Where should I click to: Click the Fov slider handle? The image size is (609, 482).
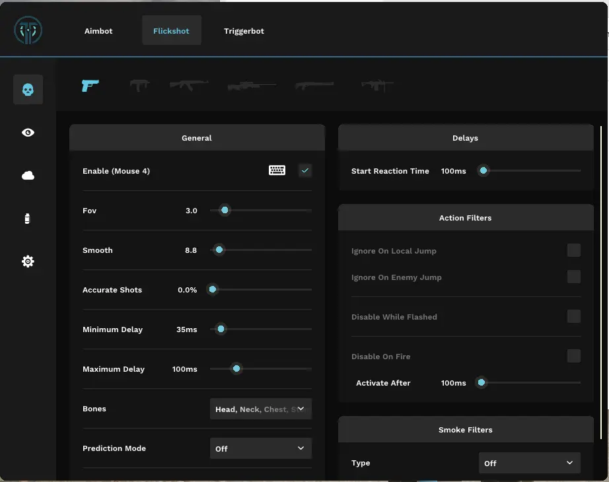click(225, 210)
